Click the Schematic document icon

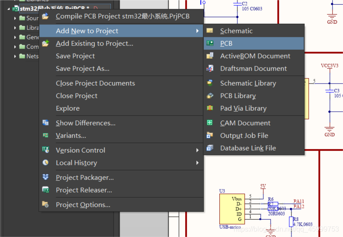210,31
